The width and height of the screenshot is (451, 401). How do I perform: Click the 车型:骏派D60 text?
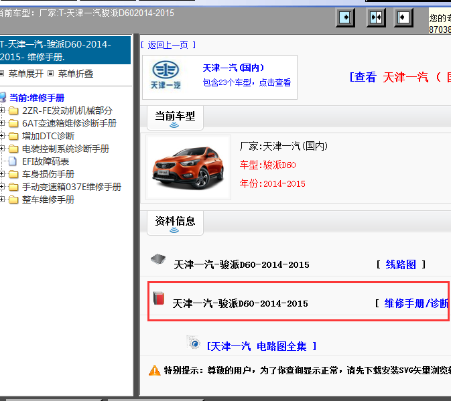click(267, 165)
